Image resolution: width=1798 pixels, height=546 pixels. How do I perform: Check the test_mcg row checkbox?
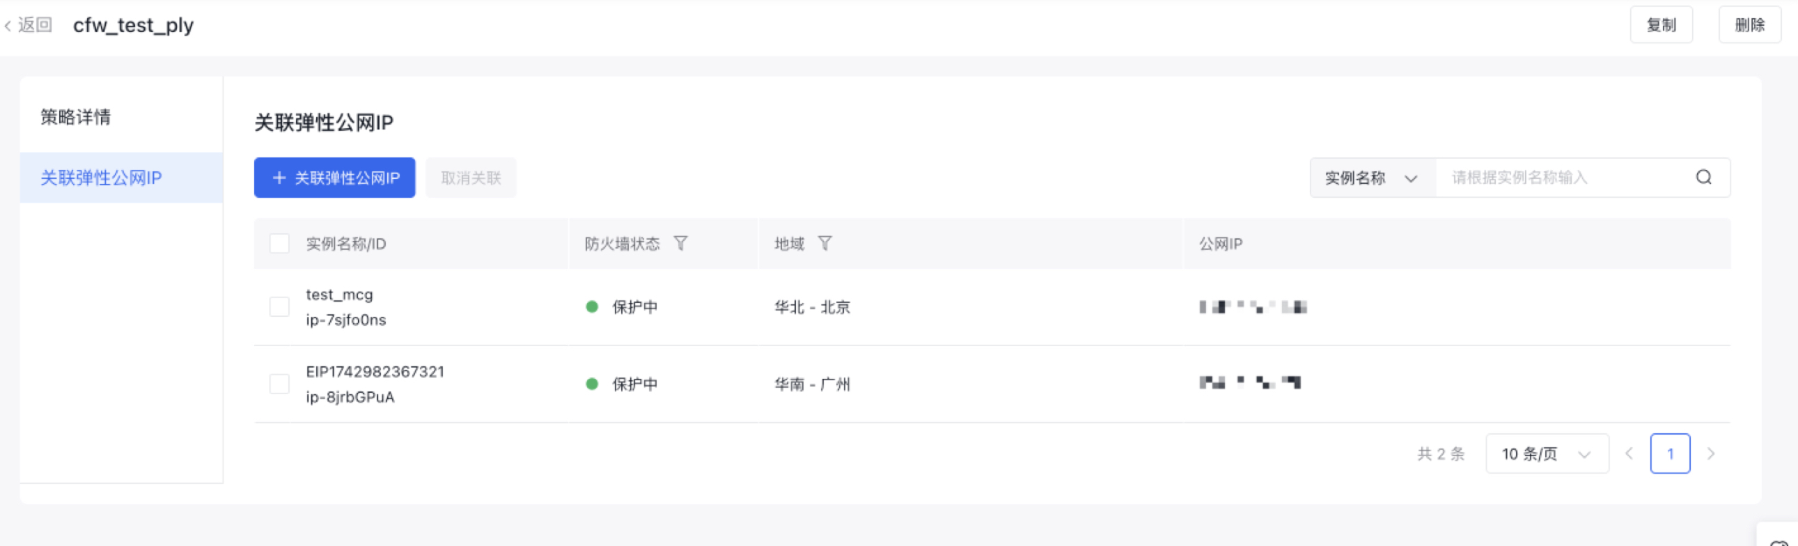tap(279, 306)
